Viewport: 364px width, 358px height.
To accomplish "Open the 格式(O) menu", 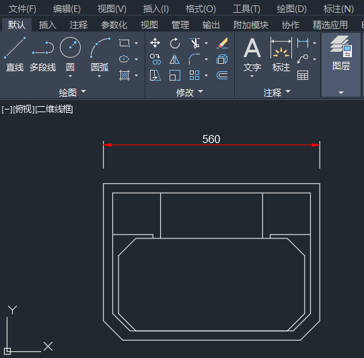I will coord(201,9).
